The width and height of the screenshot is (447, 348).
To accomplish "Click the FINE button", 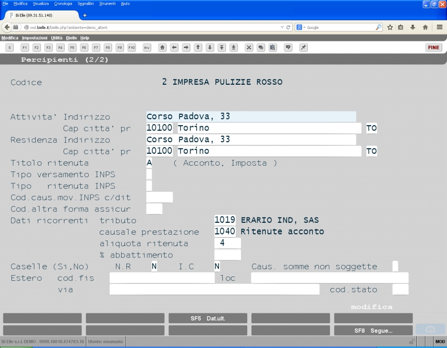I will pyautogui.click(x=434, y=48).
